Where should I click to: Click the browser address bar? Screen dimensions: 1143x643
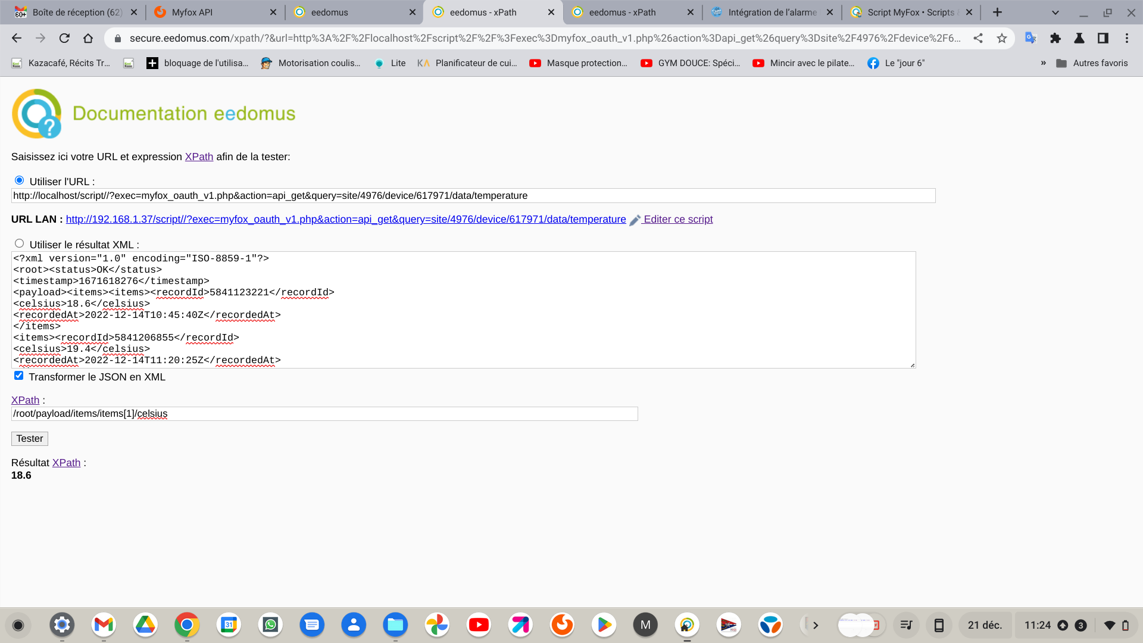point(545,38)
